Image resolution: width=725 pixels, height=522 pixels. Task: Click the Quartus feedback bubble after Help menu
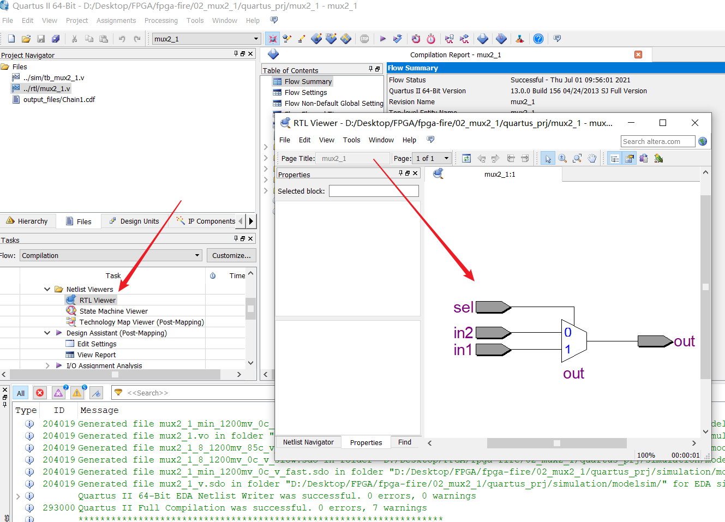274,20
